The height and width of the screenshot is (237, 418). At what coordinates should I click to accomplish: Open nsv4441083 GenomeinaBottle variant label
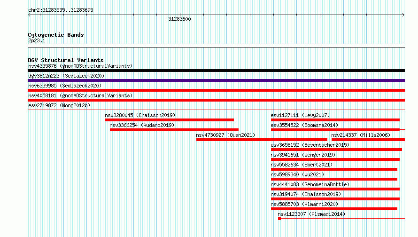coord(310,184)
